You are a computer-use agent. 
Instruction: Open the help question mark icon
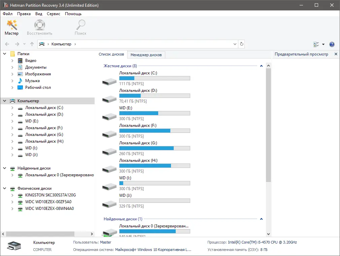click(x=332, y=44)
